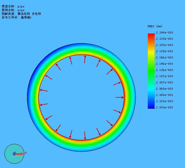Viewport: 185px width, 168px height.
Task: Click the 图解类型: 静态位移 合位移 line
Action: click(21, 14)
